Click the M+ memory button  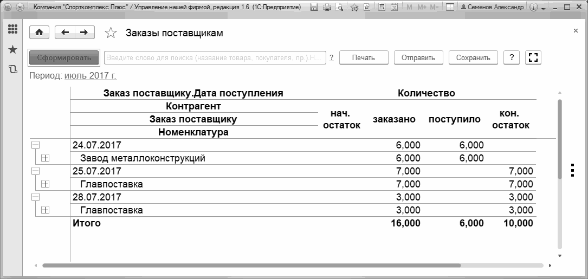422,7
